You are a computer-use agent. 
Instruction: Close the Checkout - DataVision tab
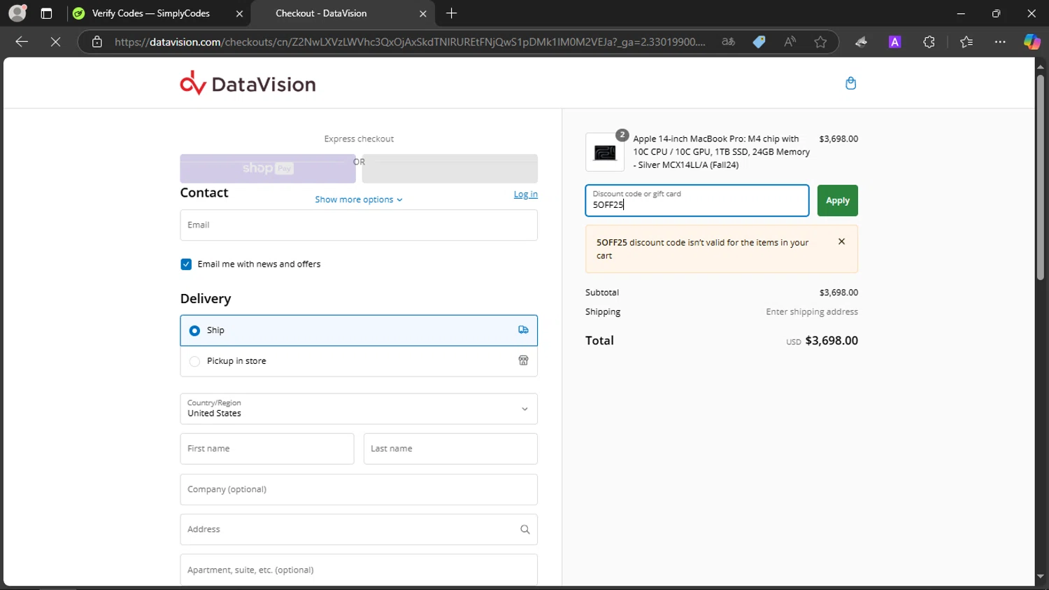(423, 13)
